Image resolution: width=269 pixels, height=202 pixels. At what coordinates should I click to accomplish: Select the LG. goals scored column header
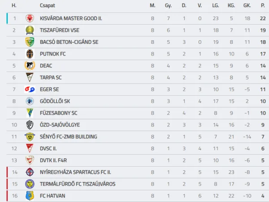pyautogui.click(x=216, y=5)
